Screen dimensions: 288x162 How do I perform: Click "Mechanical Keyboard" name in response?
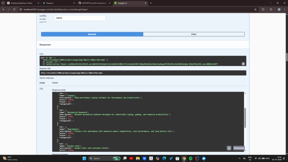tap(78, 112)
